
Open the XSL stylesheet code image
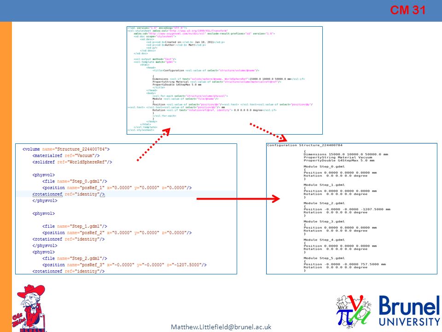click(225, 80)
